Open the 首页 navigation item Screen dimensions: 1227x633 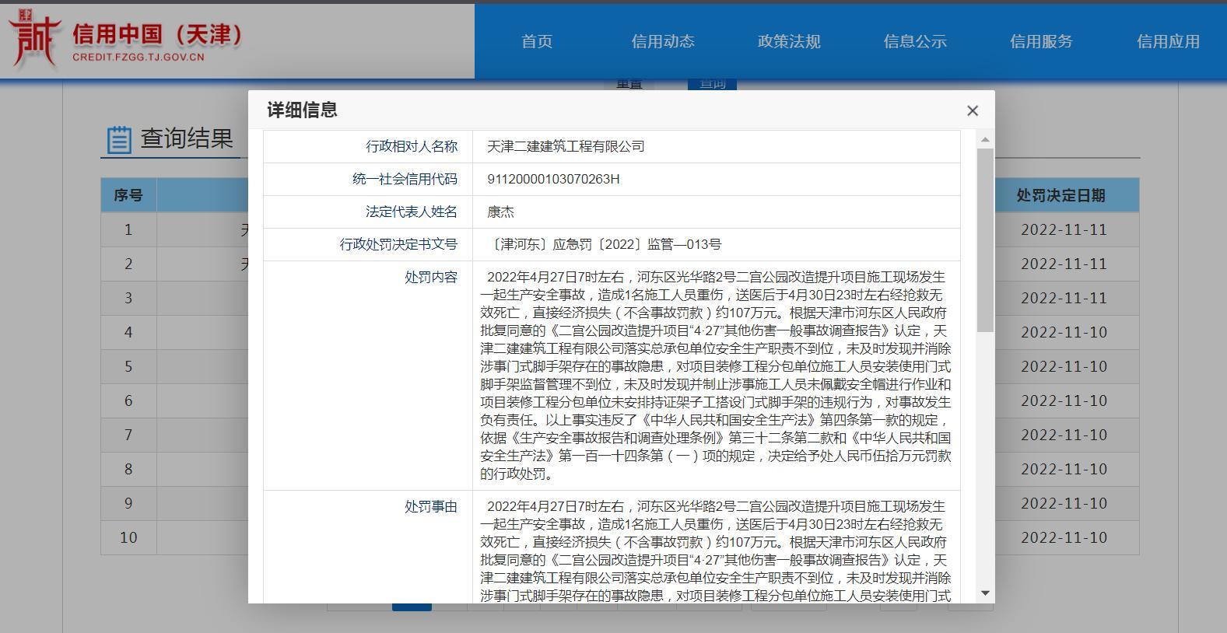pyautogui.click(x=537, y=42)
